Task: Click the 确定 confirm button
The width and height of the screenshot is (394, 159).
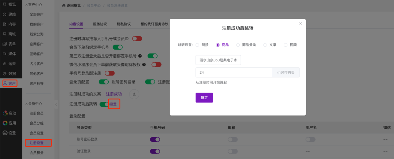Action: (204, 98)
